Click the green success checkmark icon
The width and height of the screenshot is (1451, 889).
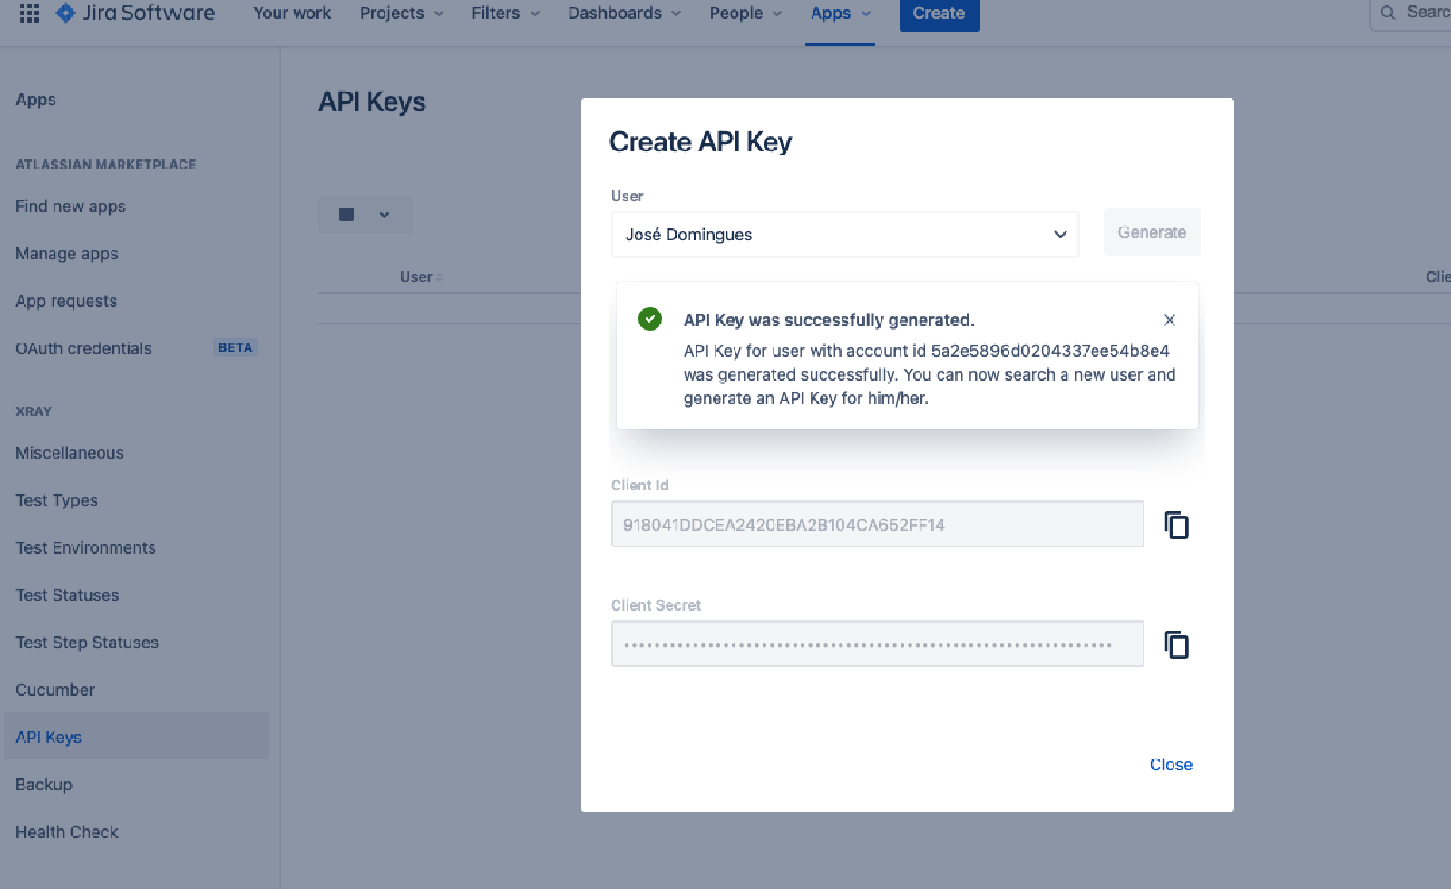(x=649, y=319)
